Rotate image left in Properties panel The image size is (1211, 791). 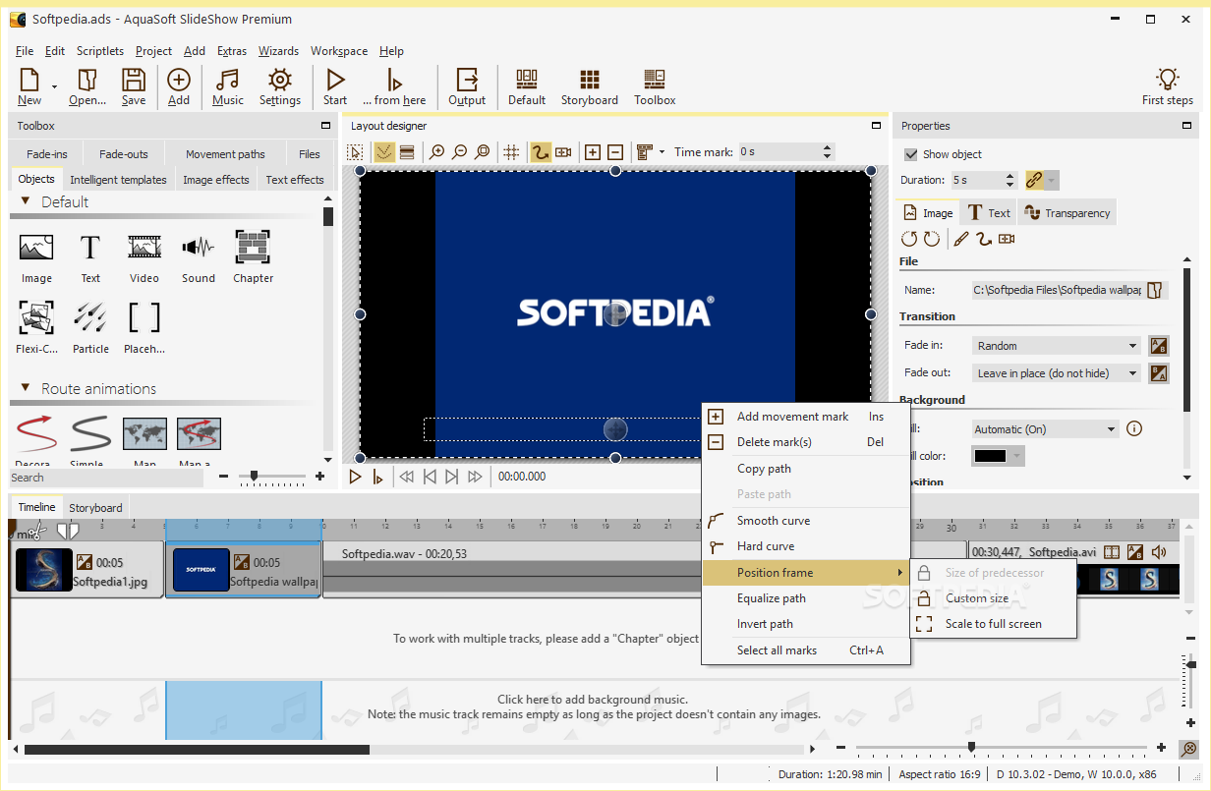tap(909, 239)
